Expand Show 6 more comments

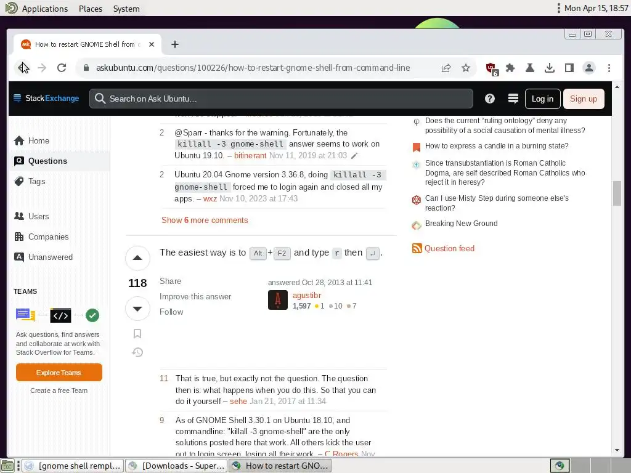click(205, 220)
